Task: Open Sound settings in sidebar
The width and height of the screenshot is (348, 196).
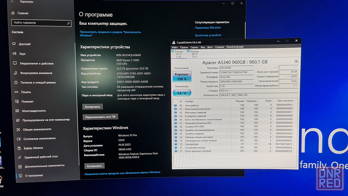Action: pos(19,54)
